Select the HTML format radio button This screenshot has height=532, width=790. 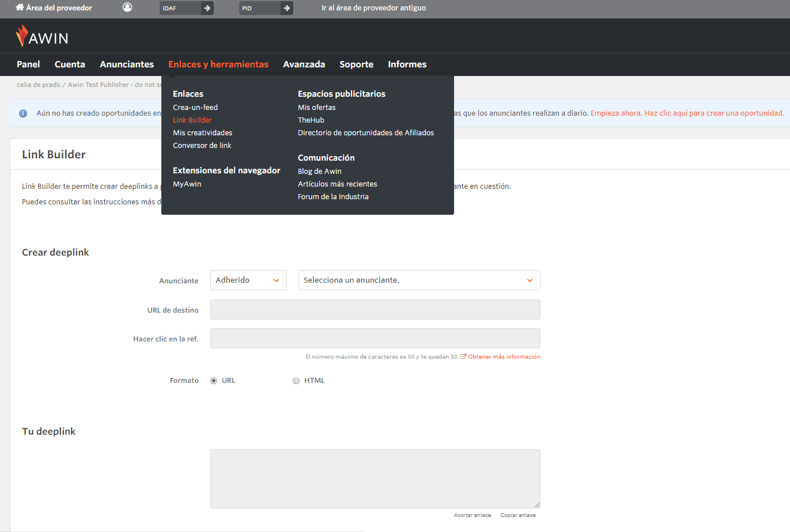tap(296, 381)
